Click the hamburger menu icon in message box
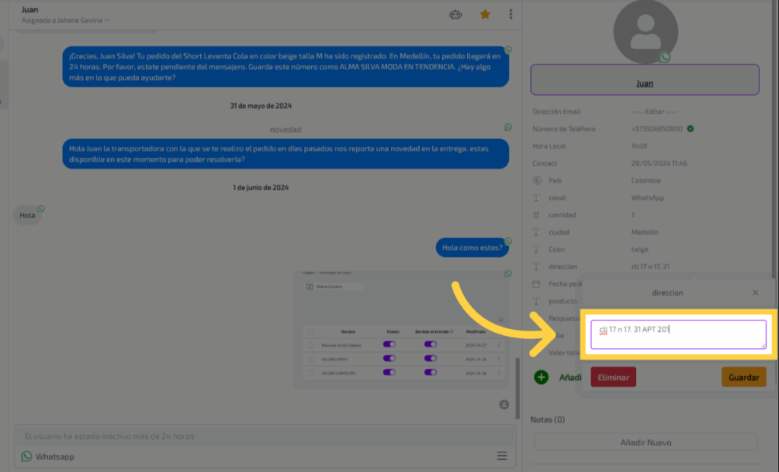This screenshot has height=472, width=779. (x=501, y=456)
